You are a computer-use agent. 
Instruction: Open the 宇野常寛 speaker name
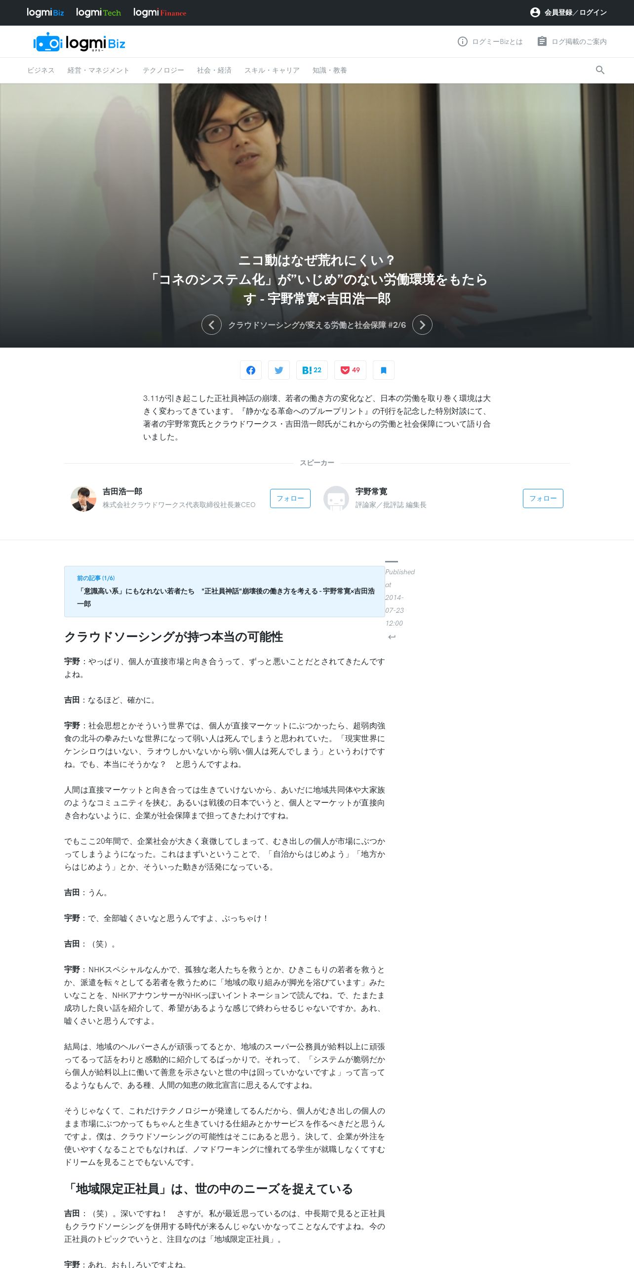371,491
